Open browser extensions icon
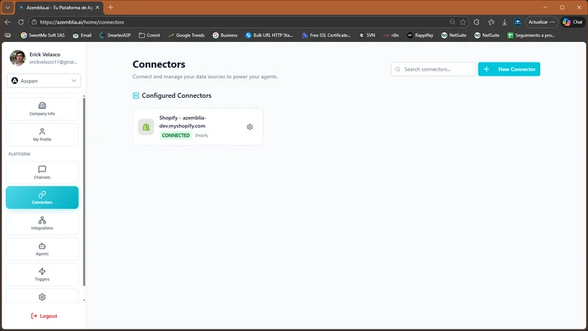Viewport: 588px width, 331px height. click(x=476, y=22)
